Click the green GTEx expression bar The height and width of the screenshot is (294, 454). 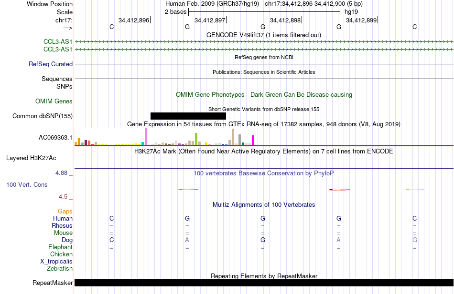[196, 139]
